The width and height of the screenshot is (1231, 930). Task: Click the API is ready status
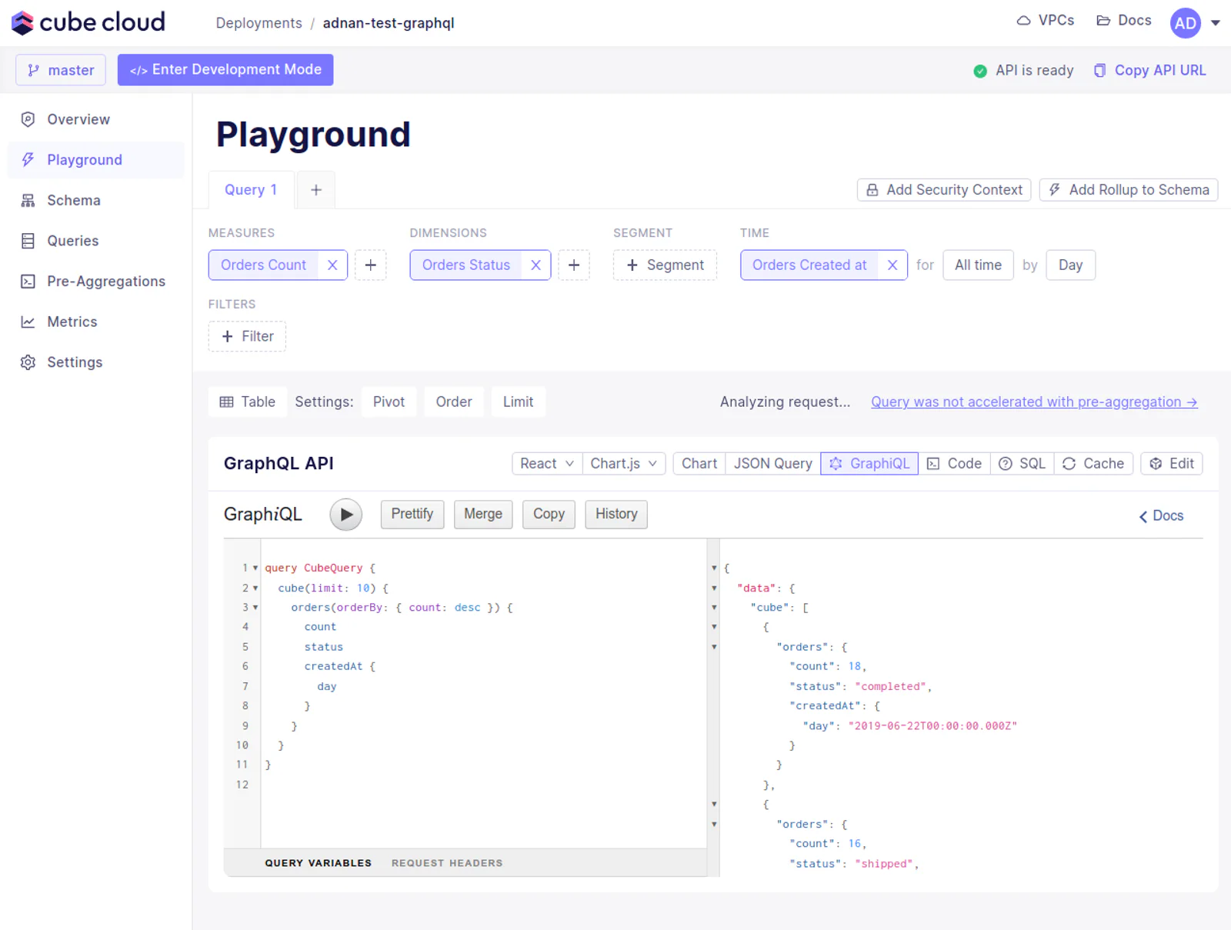(x=1023, y=71)
